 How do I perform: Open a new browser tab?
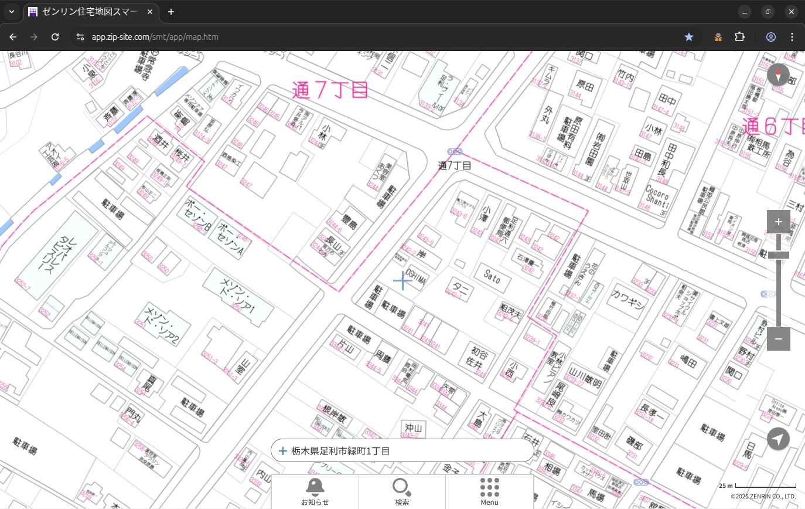pyautogui.click(x=171, y=12)
